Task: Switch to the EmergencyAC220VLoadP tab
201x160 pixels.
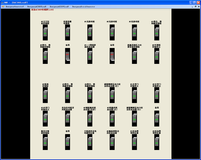Action: pyautogui.click(x=59, y=6)
